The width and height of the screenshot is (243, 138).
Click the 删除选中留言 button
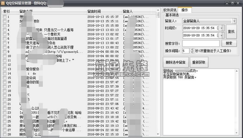(x=175, y=62)
